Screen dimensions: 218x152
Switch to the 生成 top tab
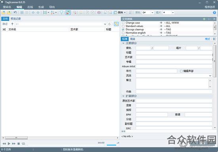click(x=41, y=7)
